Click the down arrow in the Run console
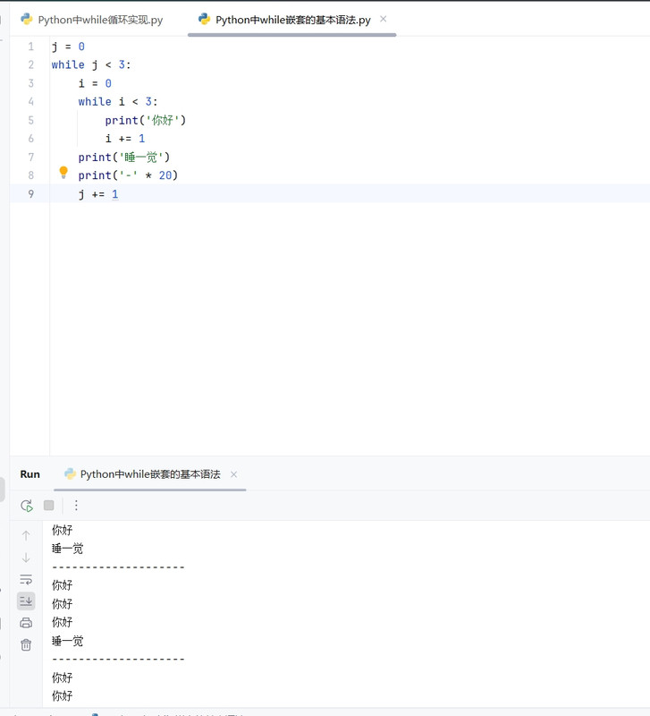 [26, 558]
